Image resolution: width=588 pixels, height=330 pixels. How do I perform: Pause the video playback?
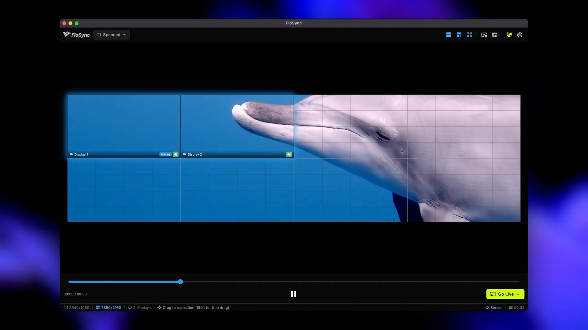[x=293, y=294]
